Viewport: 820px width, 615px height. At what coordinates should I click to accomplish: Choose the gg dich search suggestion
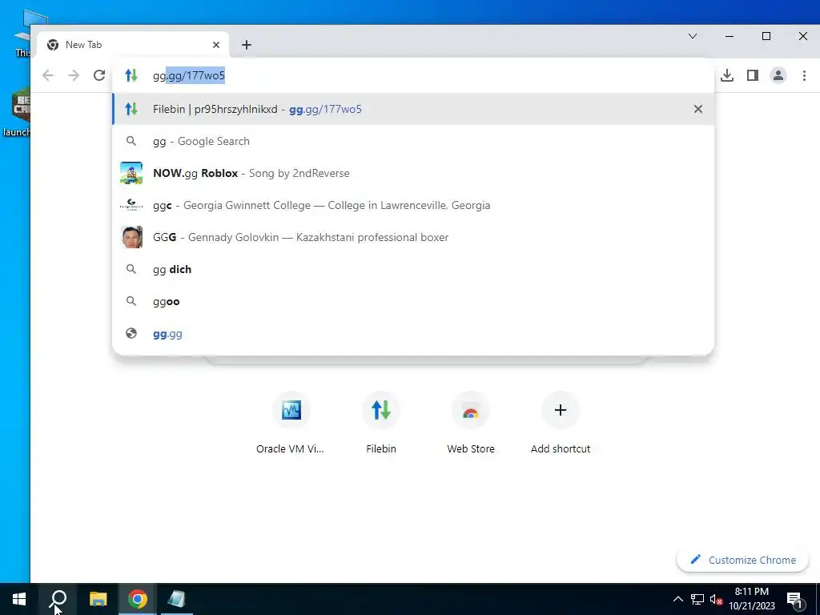pos(413,269)
